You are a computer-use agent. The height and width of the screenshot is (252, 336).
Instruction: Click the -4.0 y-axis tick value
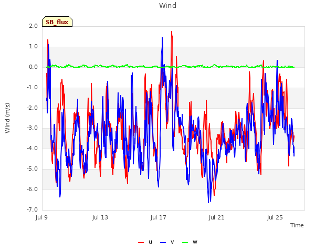click(x=32, y=148)
